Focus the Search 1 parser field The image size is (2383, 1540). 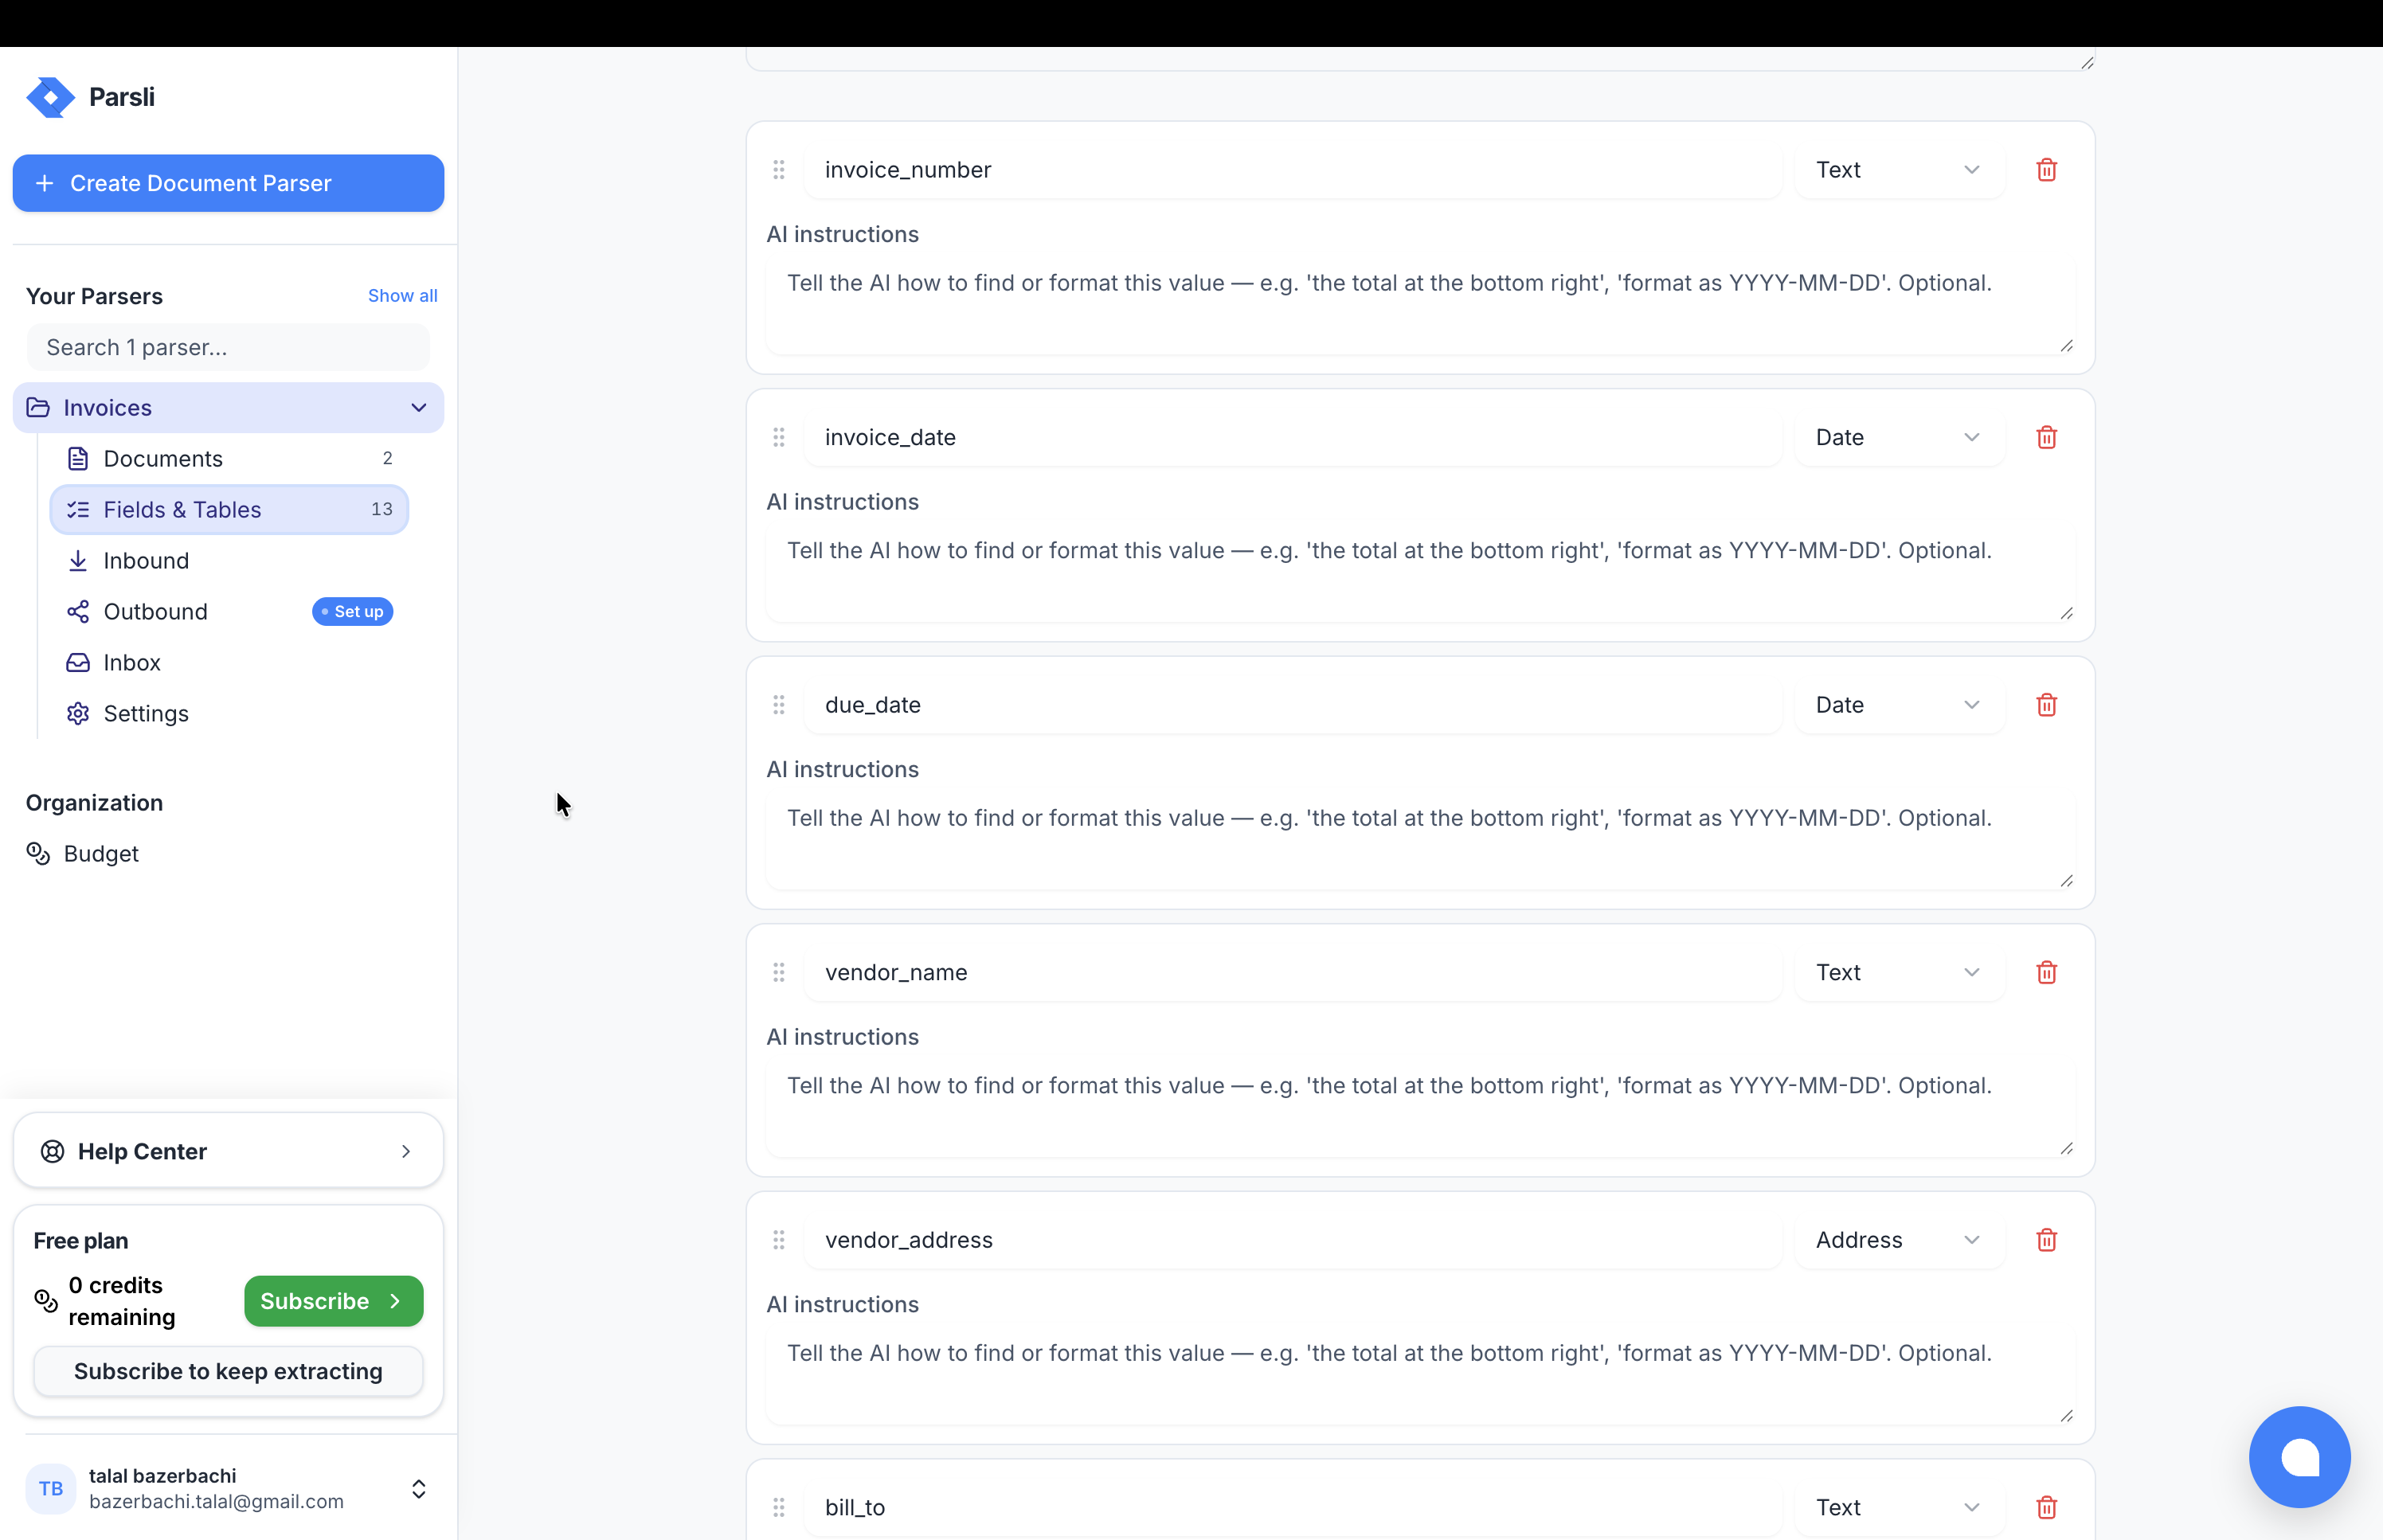[228, 347]
